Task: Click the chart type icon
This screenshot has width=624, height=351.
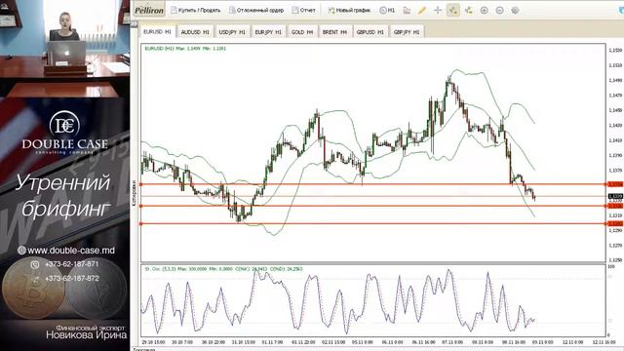Action: [x=407, y=11]
